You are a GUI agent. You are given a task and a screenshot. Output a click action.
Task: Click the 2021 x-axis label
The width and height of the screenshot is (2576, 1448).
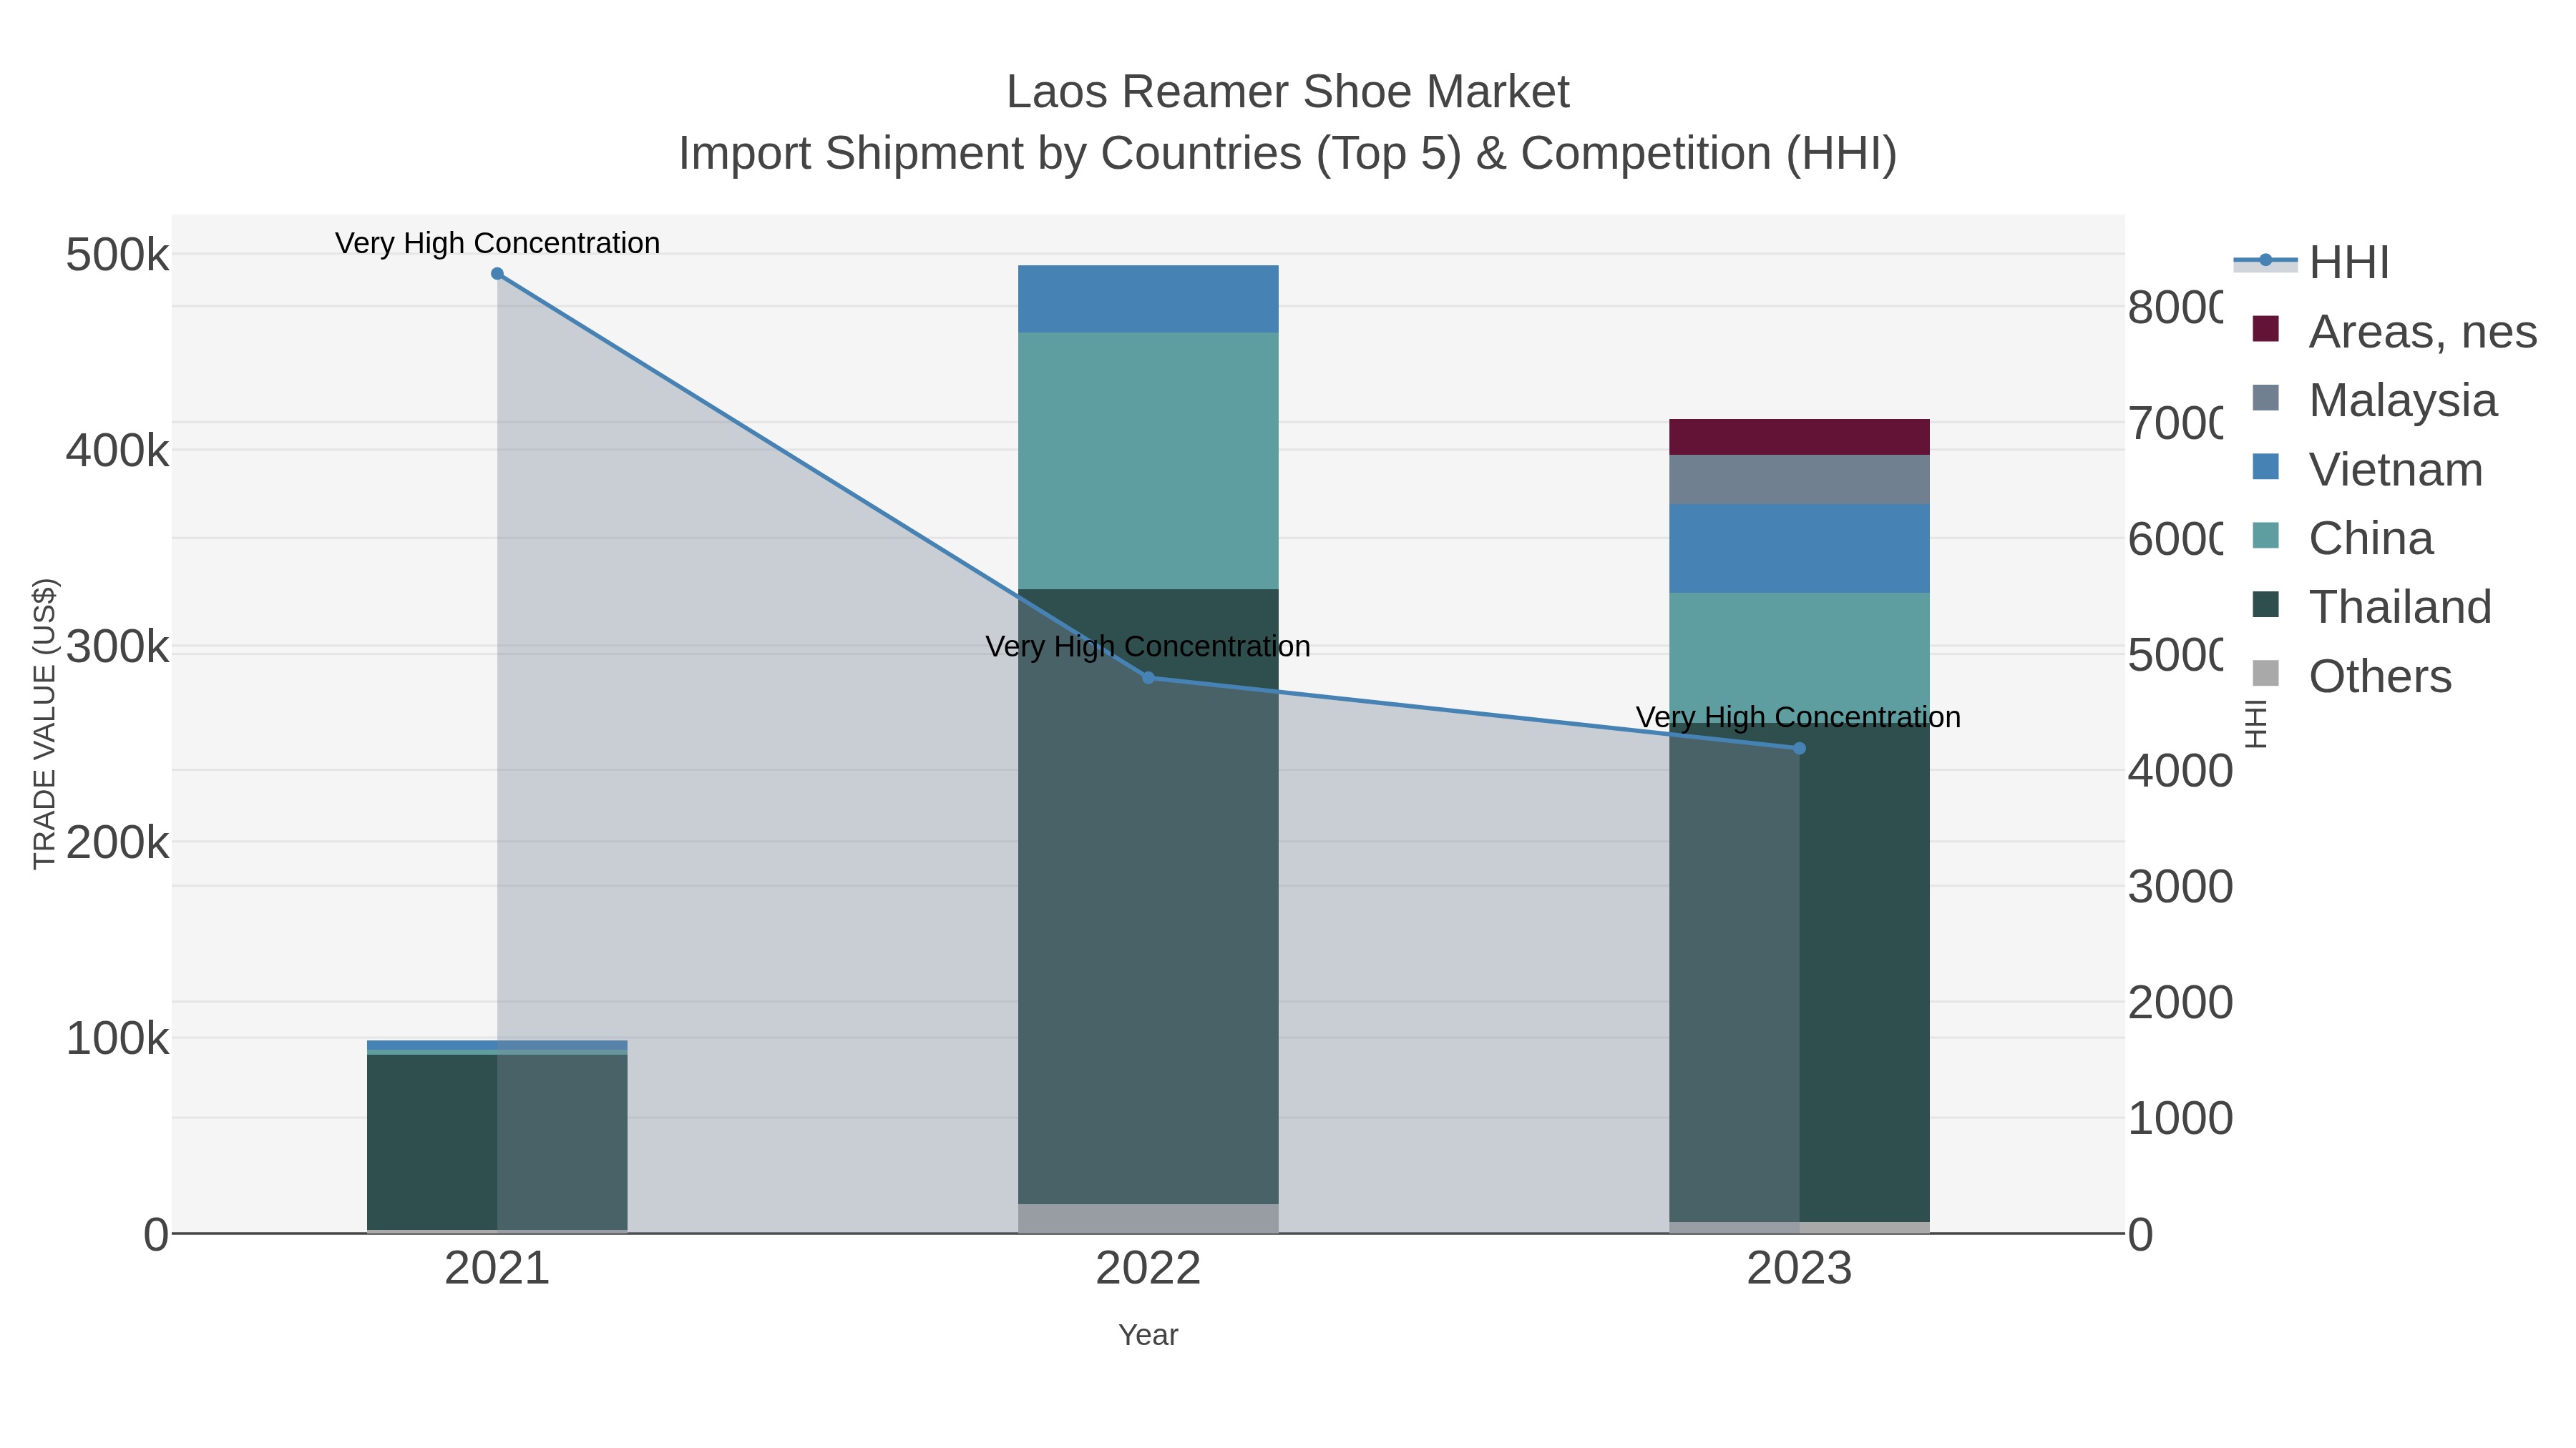tap(497, 1269)
